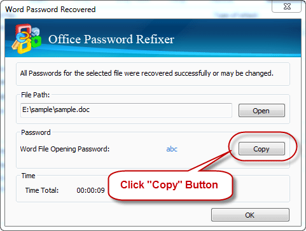Click the File Path group label

click(x=35, y=95)
